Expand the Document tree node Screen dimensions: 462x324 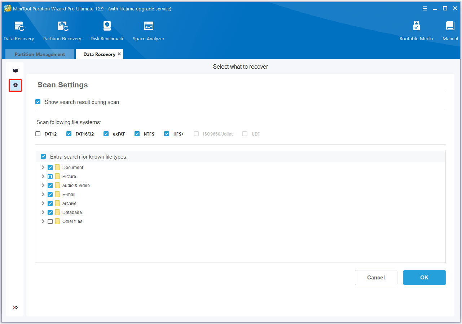pyautogui.click(x=43, y=168)
